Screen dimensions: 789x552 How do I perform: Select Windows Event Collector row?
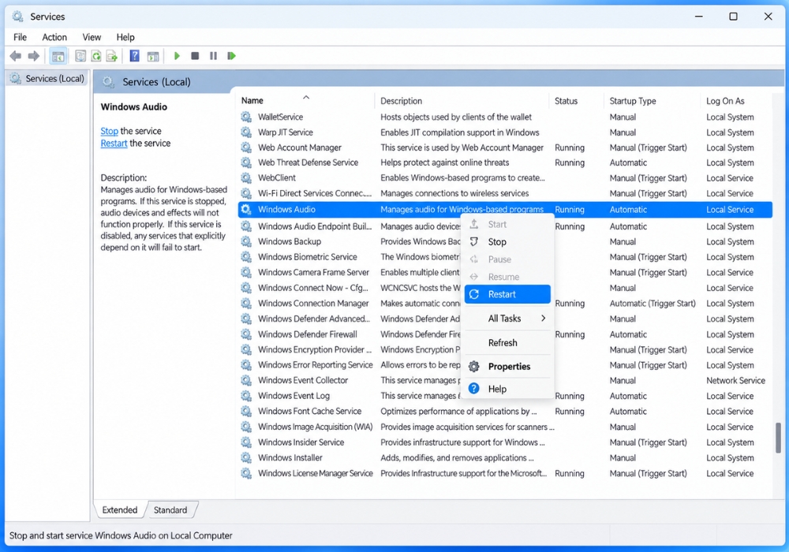point(505,381)
